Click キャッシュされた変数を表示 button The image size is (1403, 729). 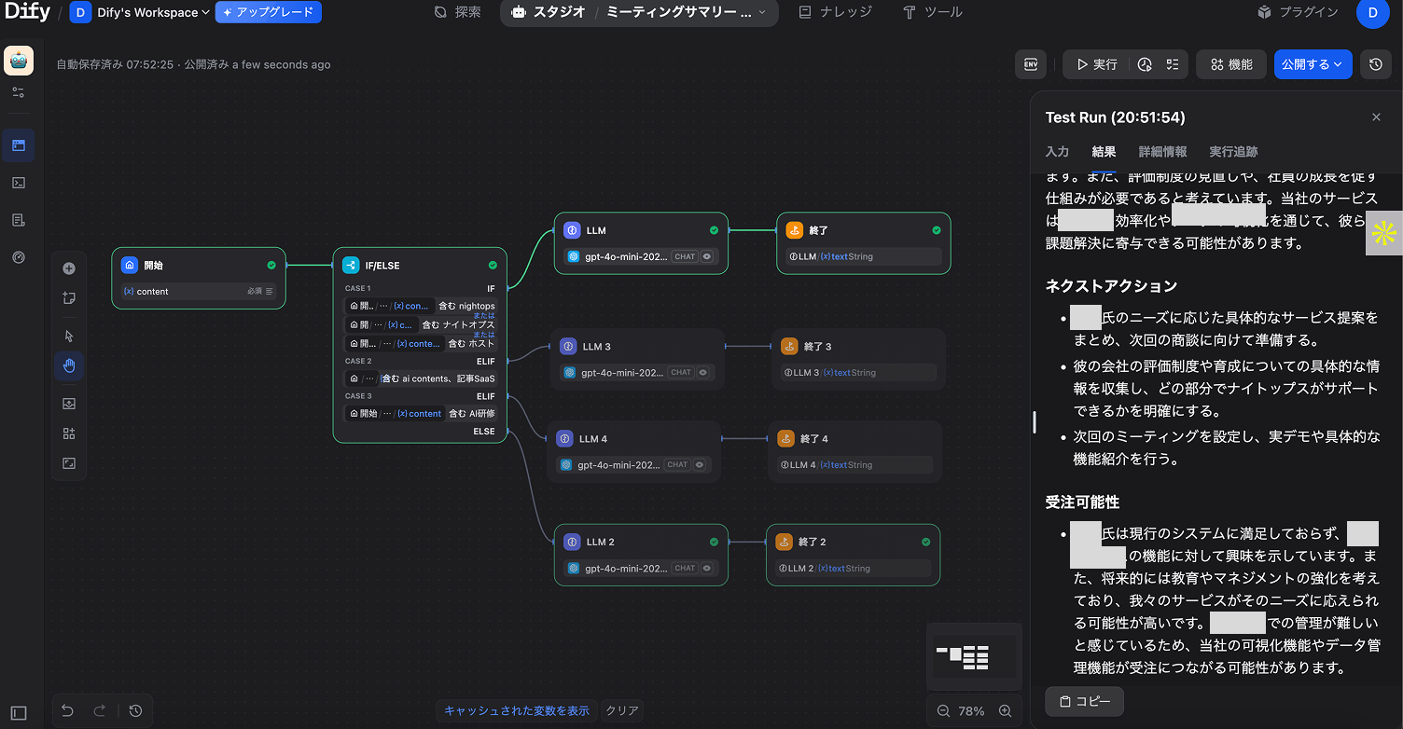point(517,710)
